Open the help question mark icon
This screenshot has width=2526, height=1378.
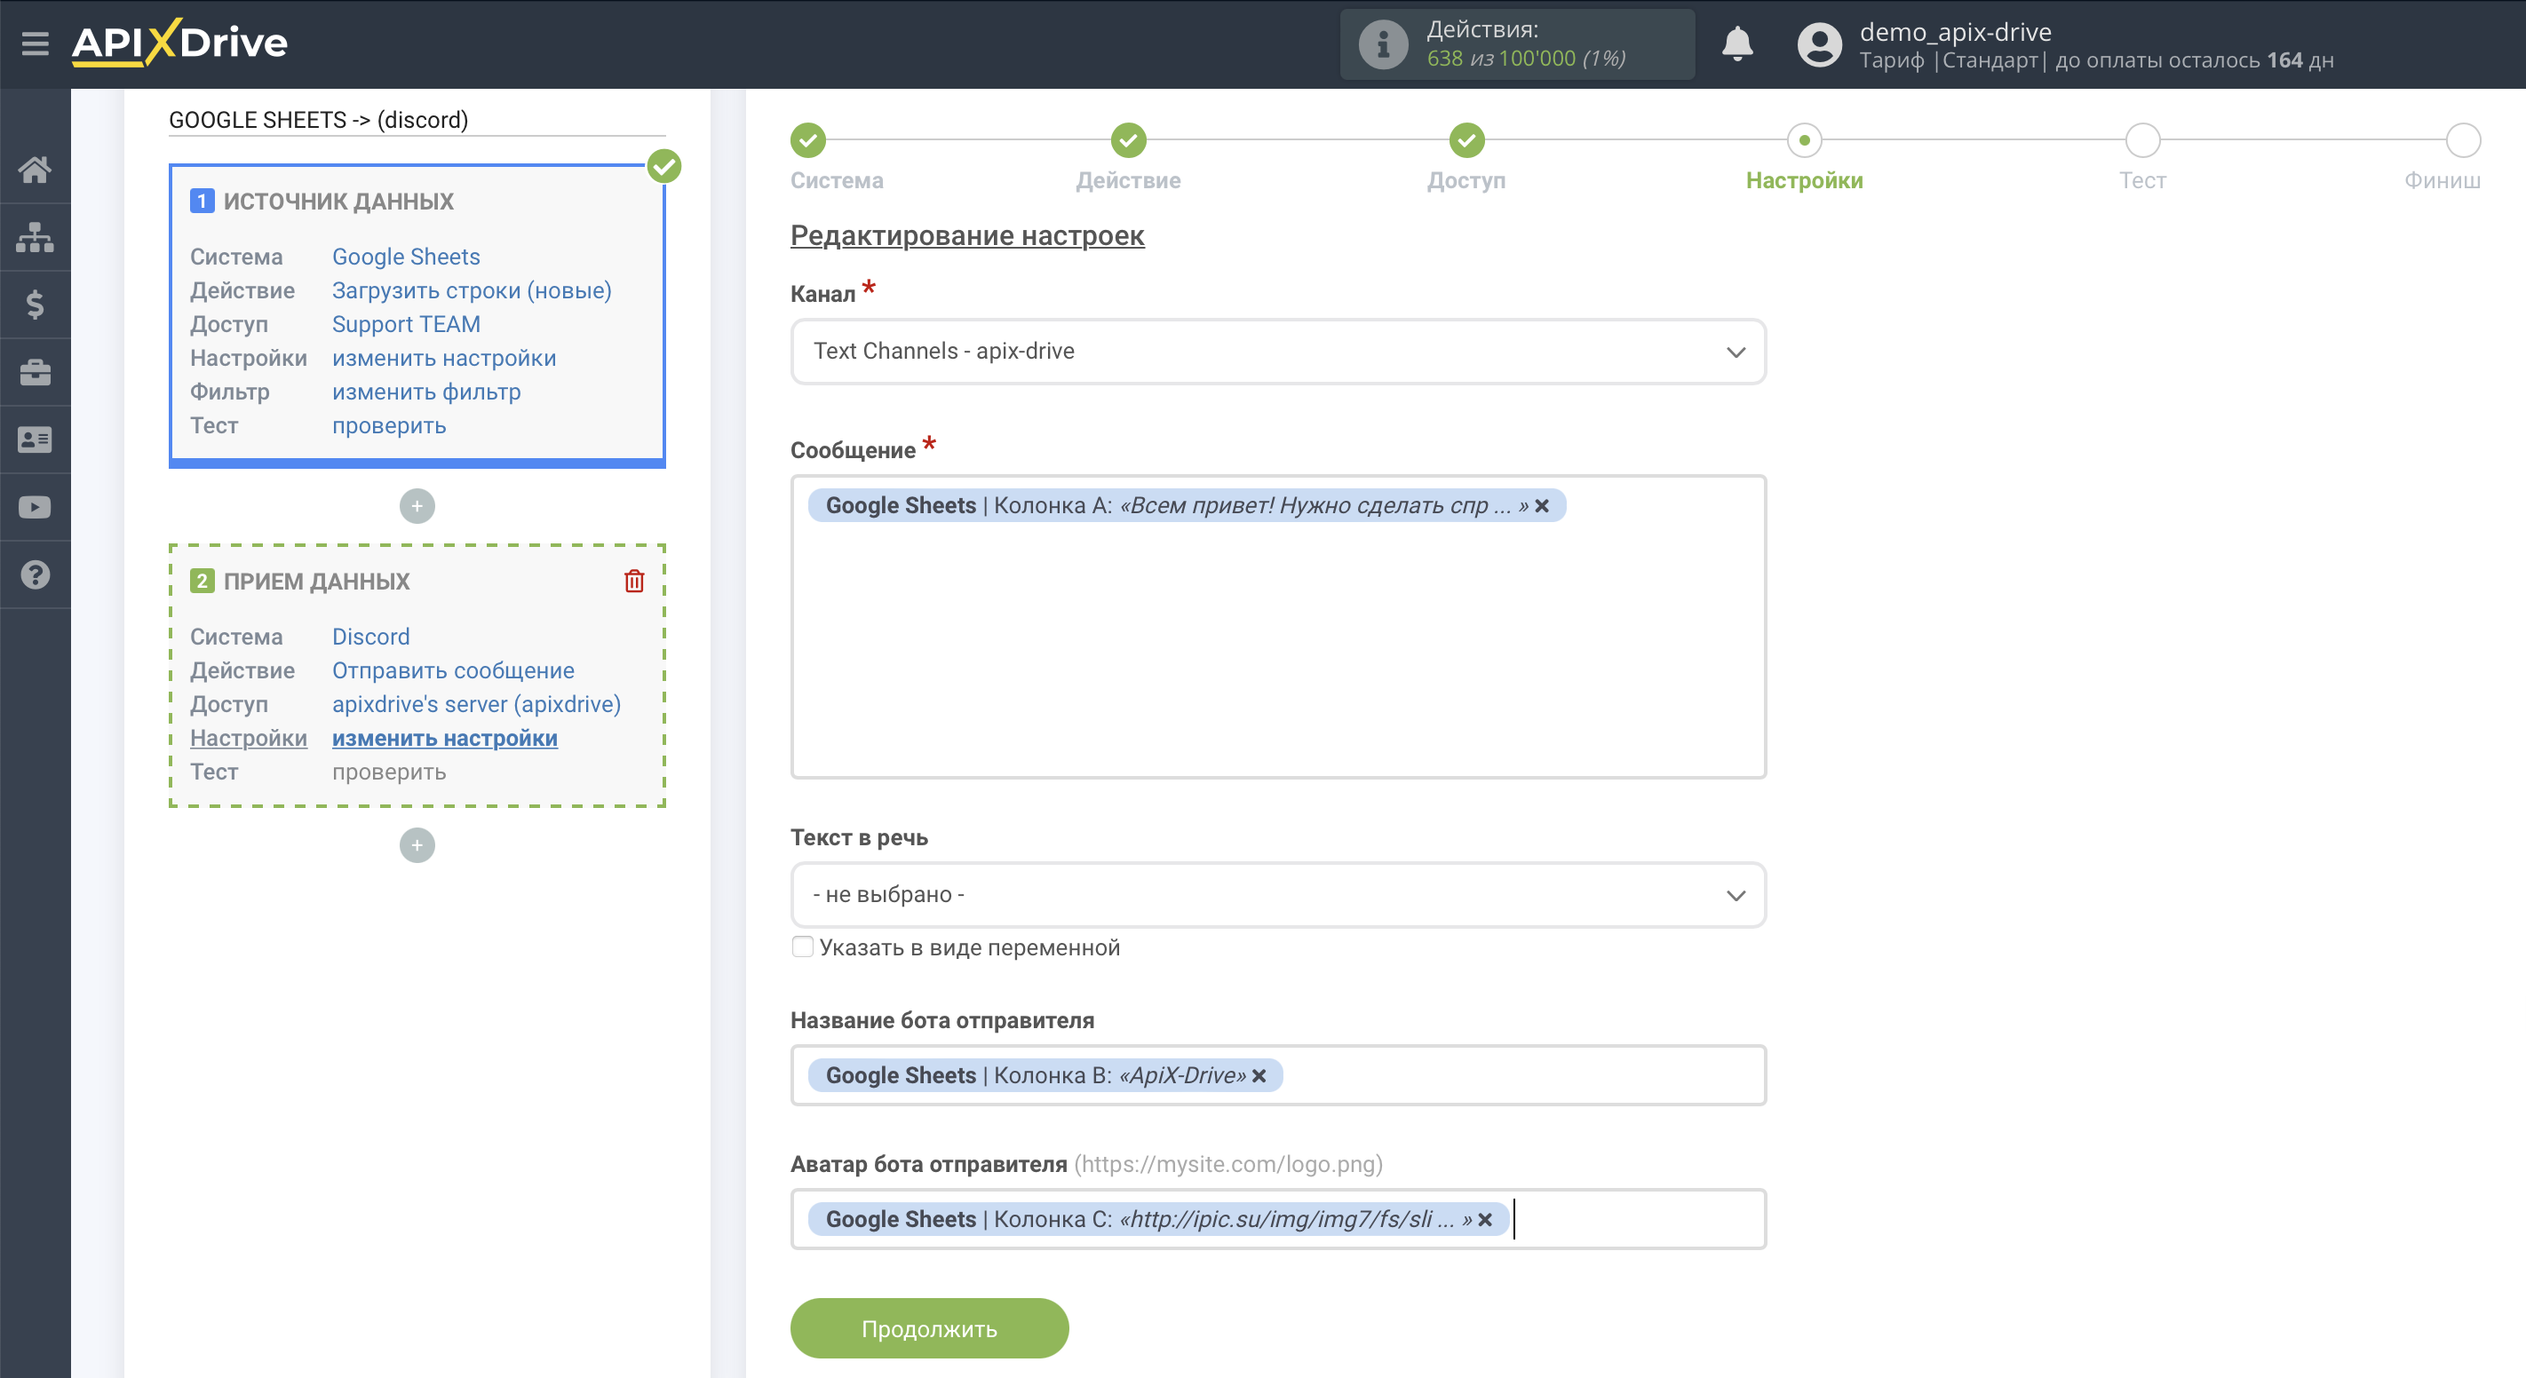tap(36, 575)
